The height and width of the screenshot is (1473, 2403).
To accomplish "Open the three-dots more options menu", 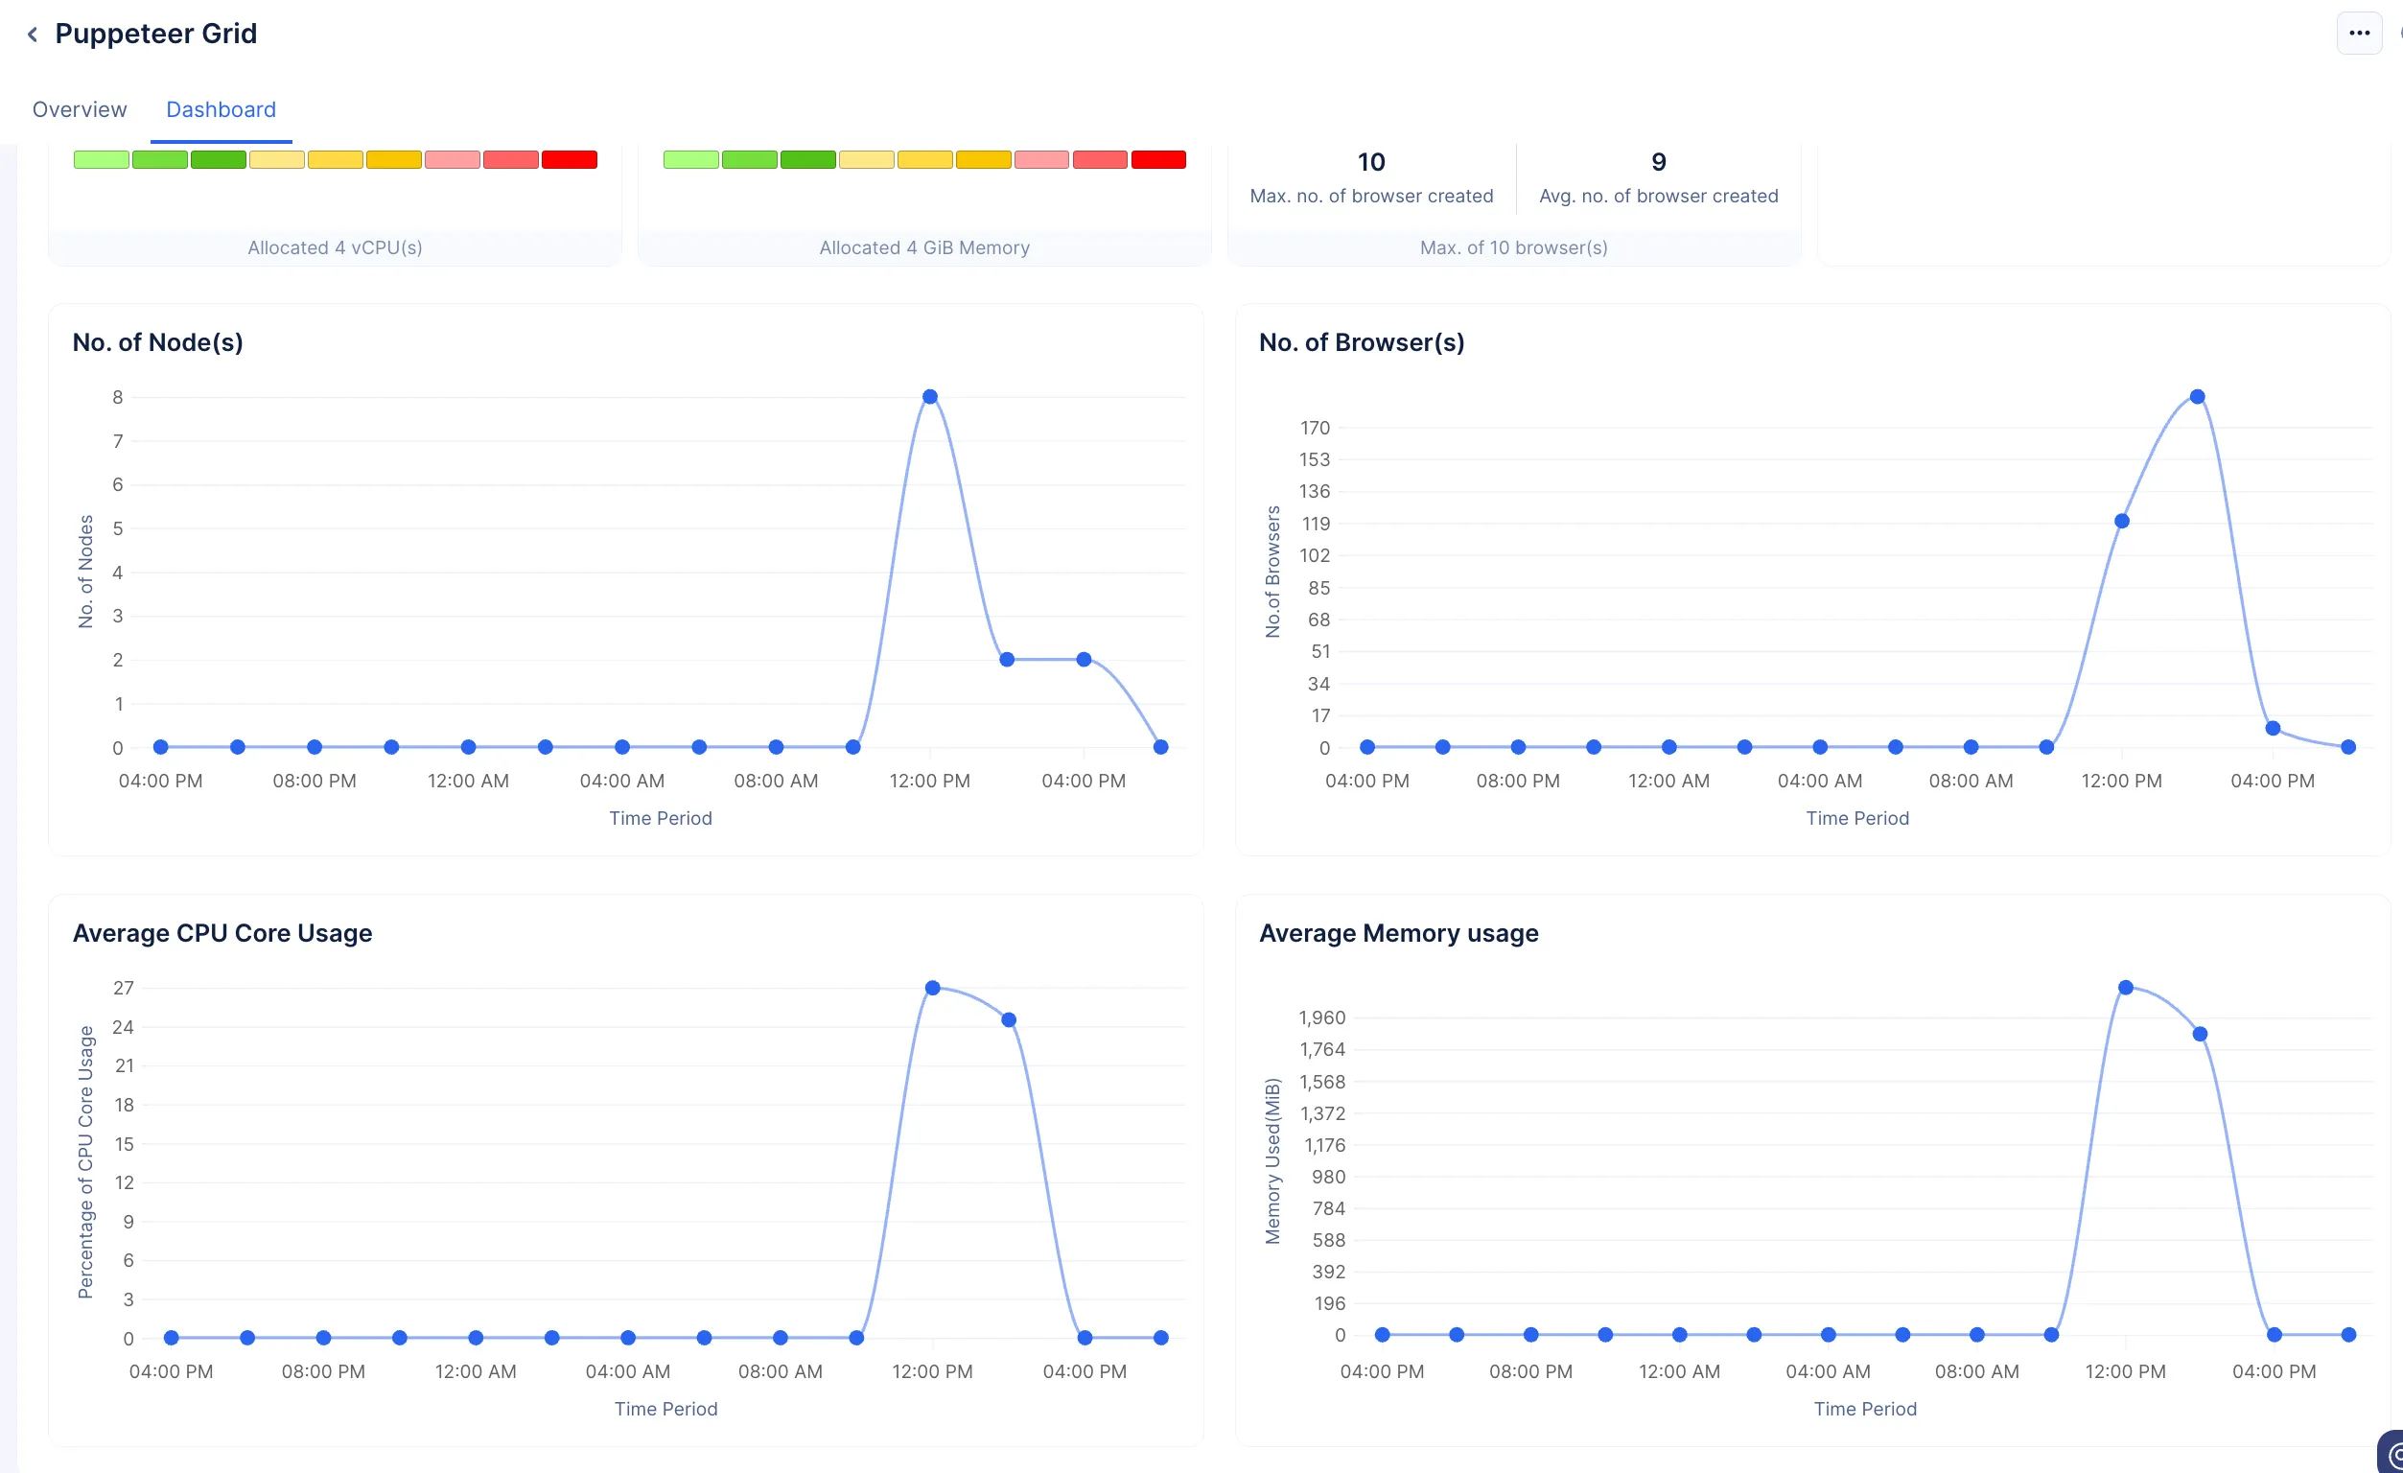I will click(x=2358, y=34).
